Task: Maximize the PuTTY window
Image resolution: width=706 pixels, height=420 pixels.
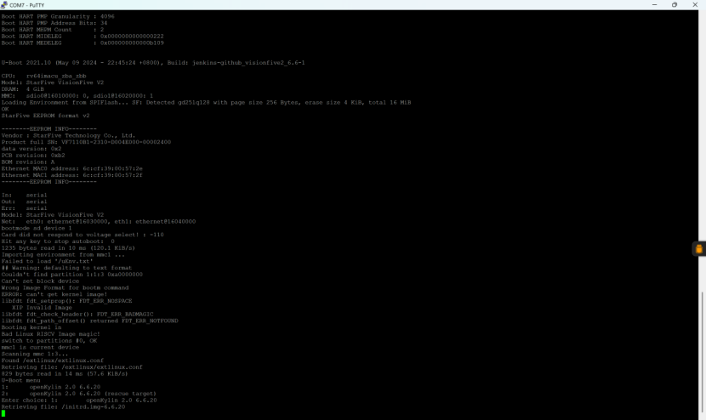Action: pyautogui.click(x=674, y=4)
